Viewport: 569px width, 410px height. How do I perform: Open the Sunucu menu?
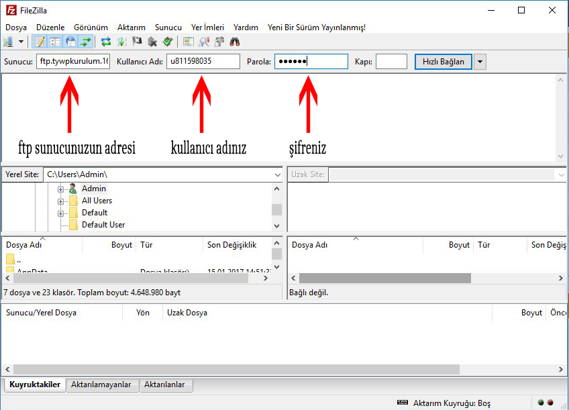point(168,28)
